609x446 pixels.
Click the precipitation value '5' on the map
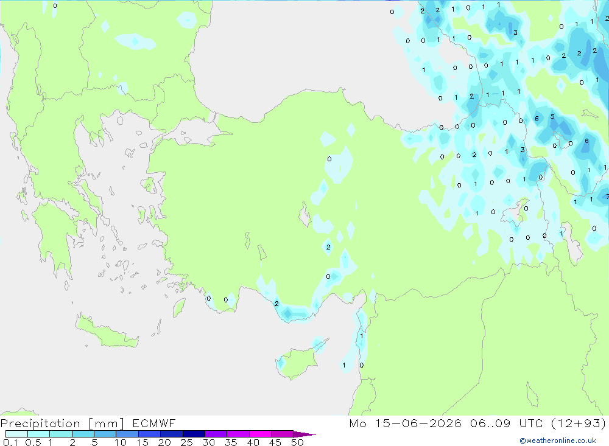click(x=552, y=116)
